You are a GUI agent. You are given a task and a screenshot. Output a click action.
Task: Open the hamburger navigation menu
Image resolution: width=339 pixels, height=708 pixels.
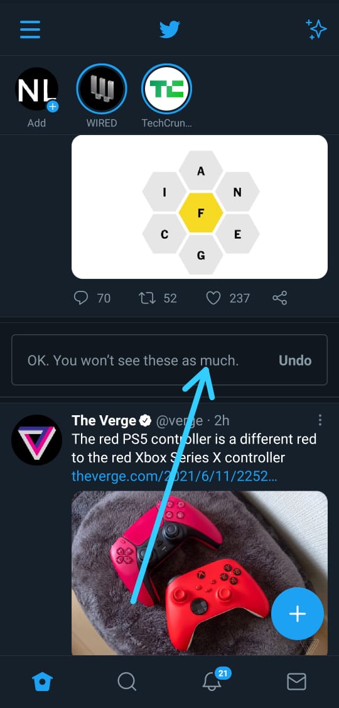(30, 30)
